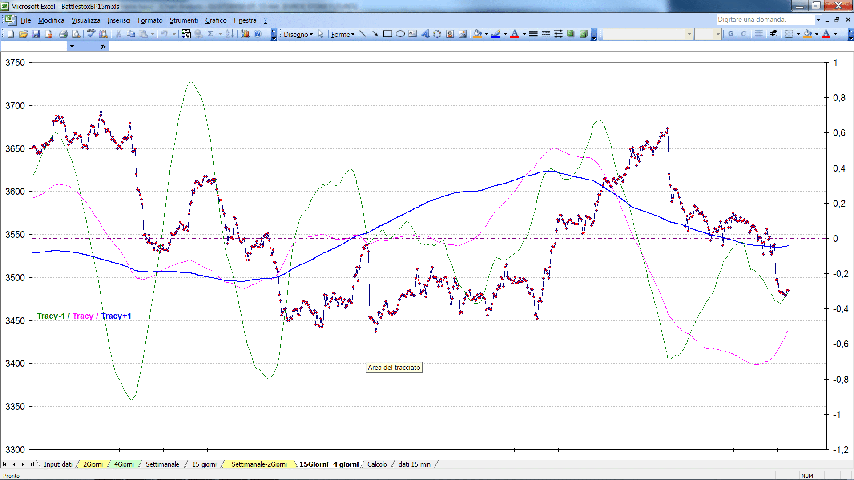Image resolution: width=854 pixels, height=480 pixels.
Task: Click the Open folder icon
Action: tap(24, 34)
